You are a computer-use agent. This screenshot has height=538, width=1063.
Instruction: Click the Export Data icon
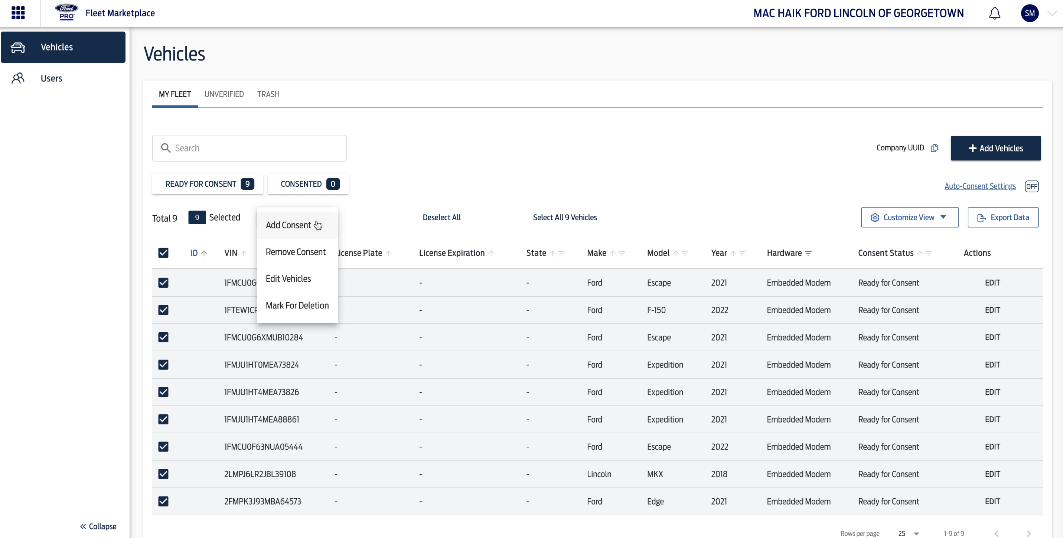tap(981, 218)
